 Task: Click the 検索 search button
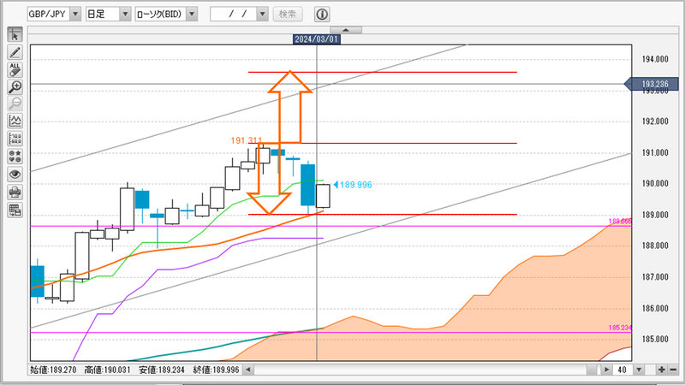coord(288,14)
